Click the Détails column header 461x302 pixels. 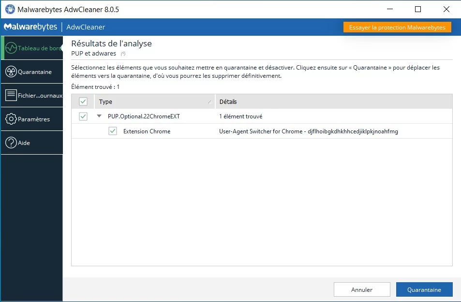[x=334, y=101]
